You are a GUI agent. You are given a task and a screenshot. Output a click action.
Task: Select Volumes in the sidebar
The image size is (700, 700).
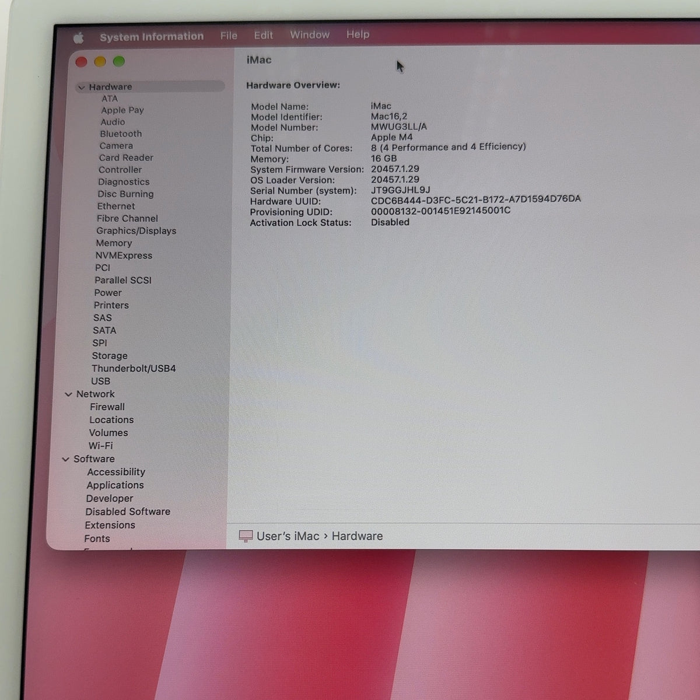(108, 433)
